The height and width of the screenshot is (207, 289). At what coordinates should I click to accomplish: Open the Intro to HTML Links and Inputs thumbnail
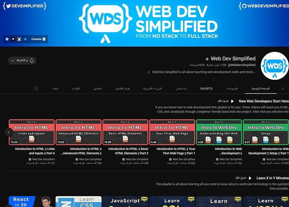point(32,132)
